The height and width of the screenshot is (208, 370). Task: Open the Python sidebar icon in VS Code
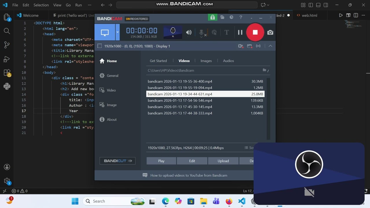7,86
